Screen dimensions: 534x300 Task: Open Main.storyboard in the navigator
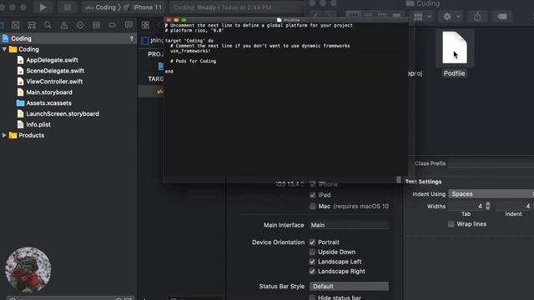49,92
